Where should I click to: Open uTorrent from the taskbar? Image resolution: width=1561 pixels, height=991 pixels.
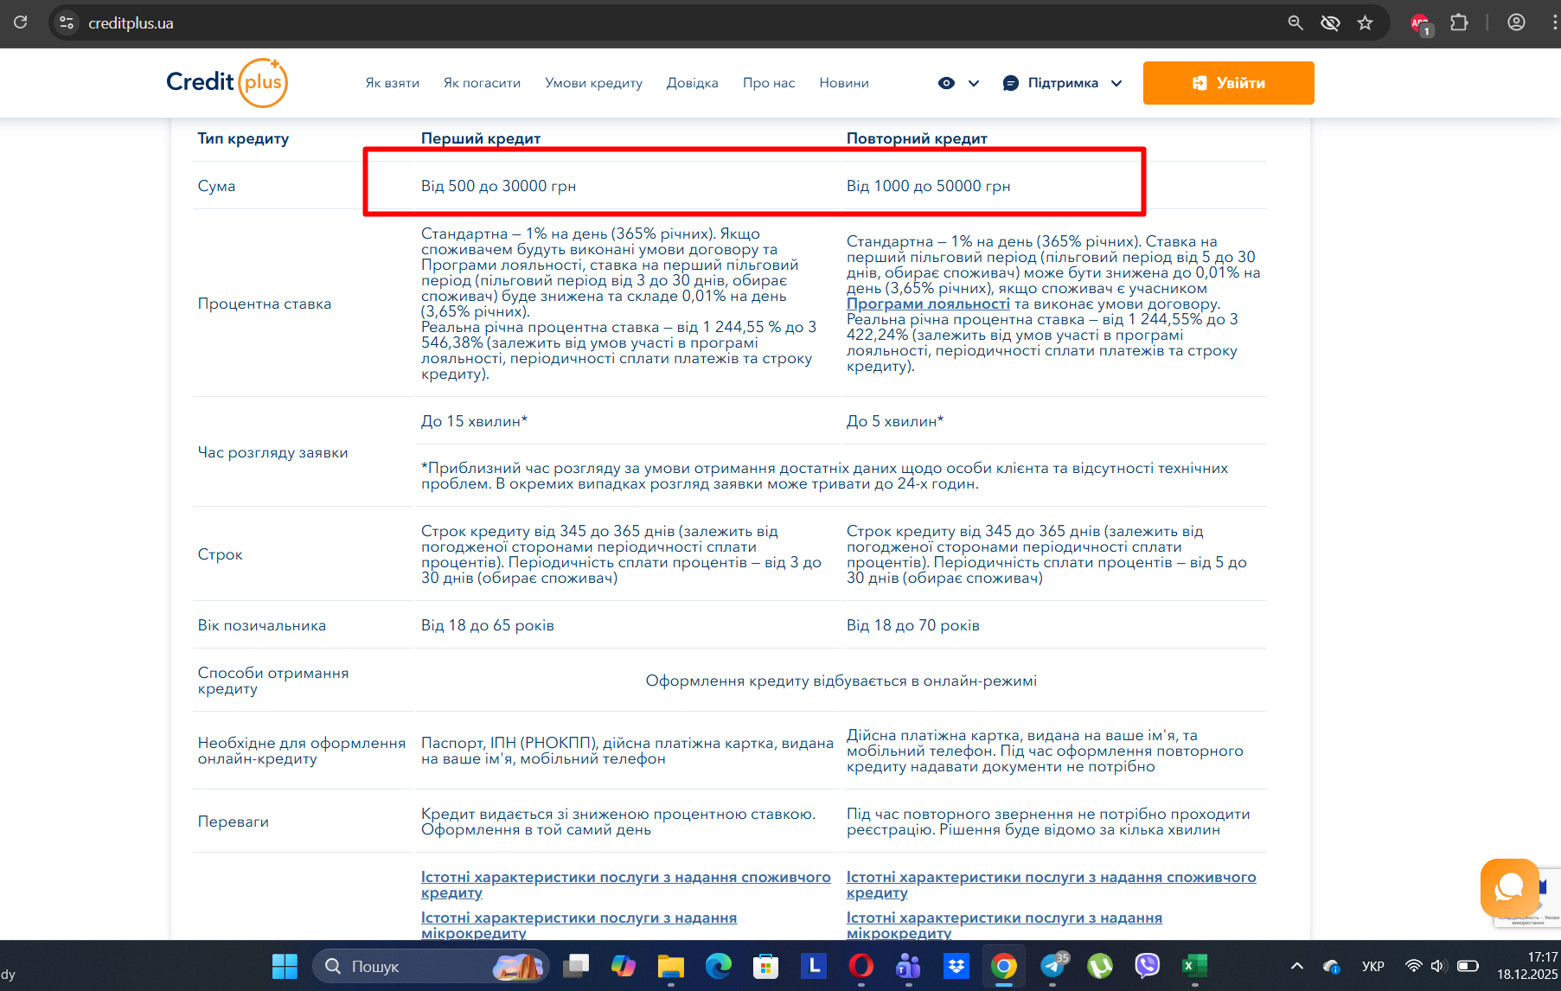[1100, 966]
